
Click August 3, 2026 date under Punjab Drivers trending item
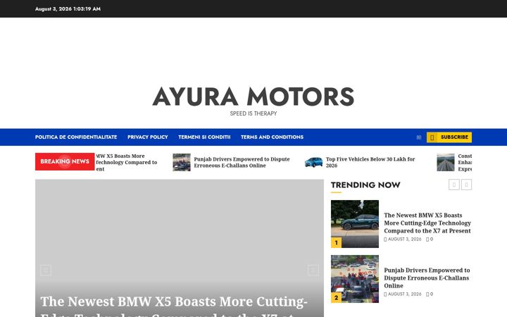pyautogui.click(x=403, y=294)
